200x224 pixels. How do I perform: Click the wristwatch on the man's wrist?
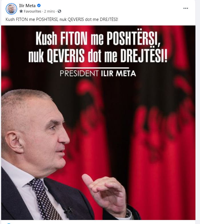128,214
